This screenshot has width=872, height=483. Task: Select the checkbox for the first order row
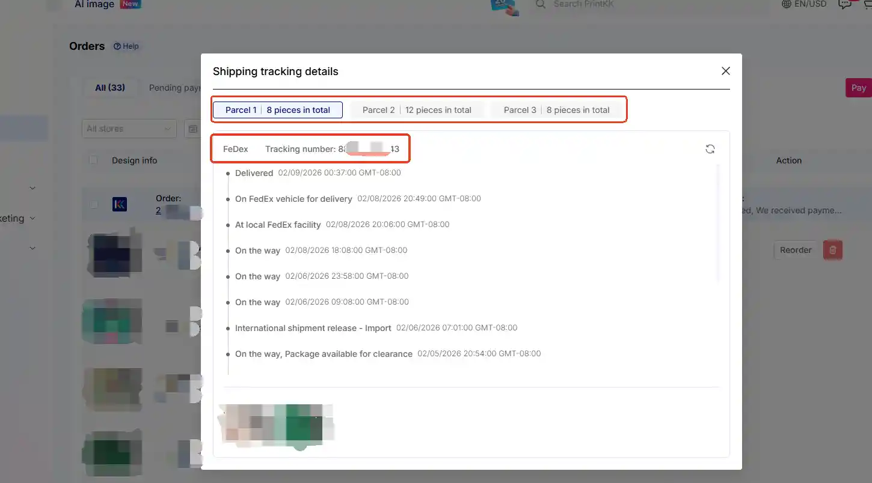[x=93, y=203]
